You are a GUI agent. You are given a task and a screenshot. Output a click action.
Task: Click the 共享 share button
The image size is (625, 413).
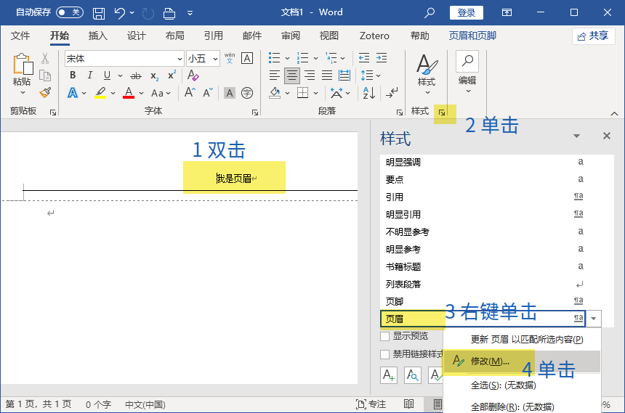click(x=593, y=36)
